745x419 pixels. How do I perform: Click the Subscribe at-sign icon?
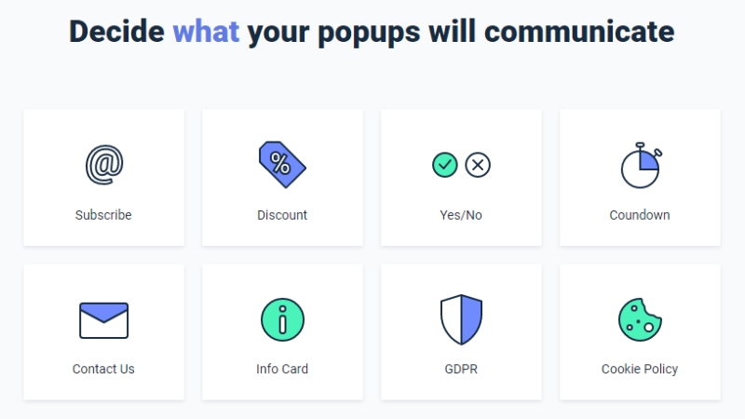click(103, 165)
